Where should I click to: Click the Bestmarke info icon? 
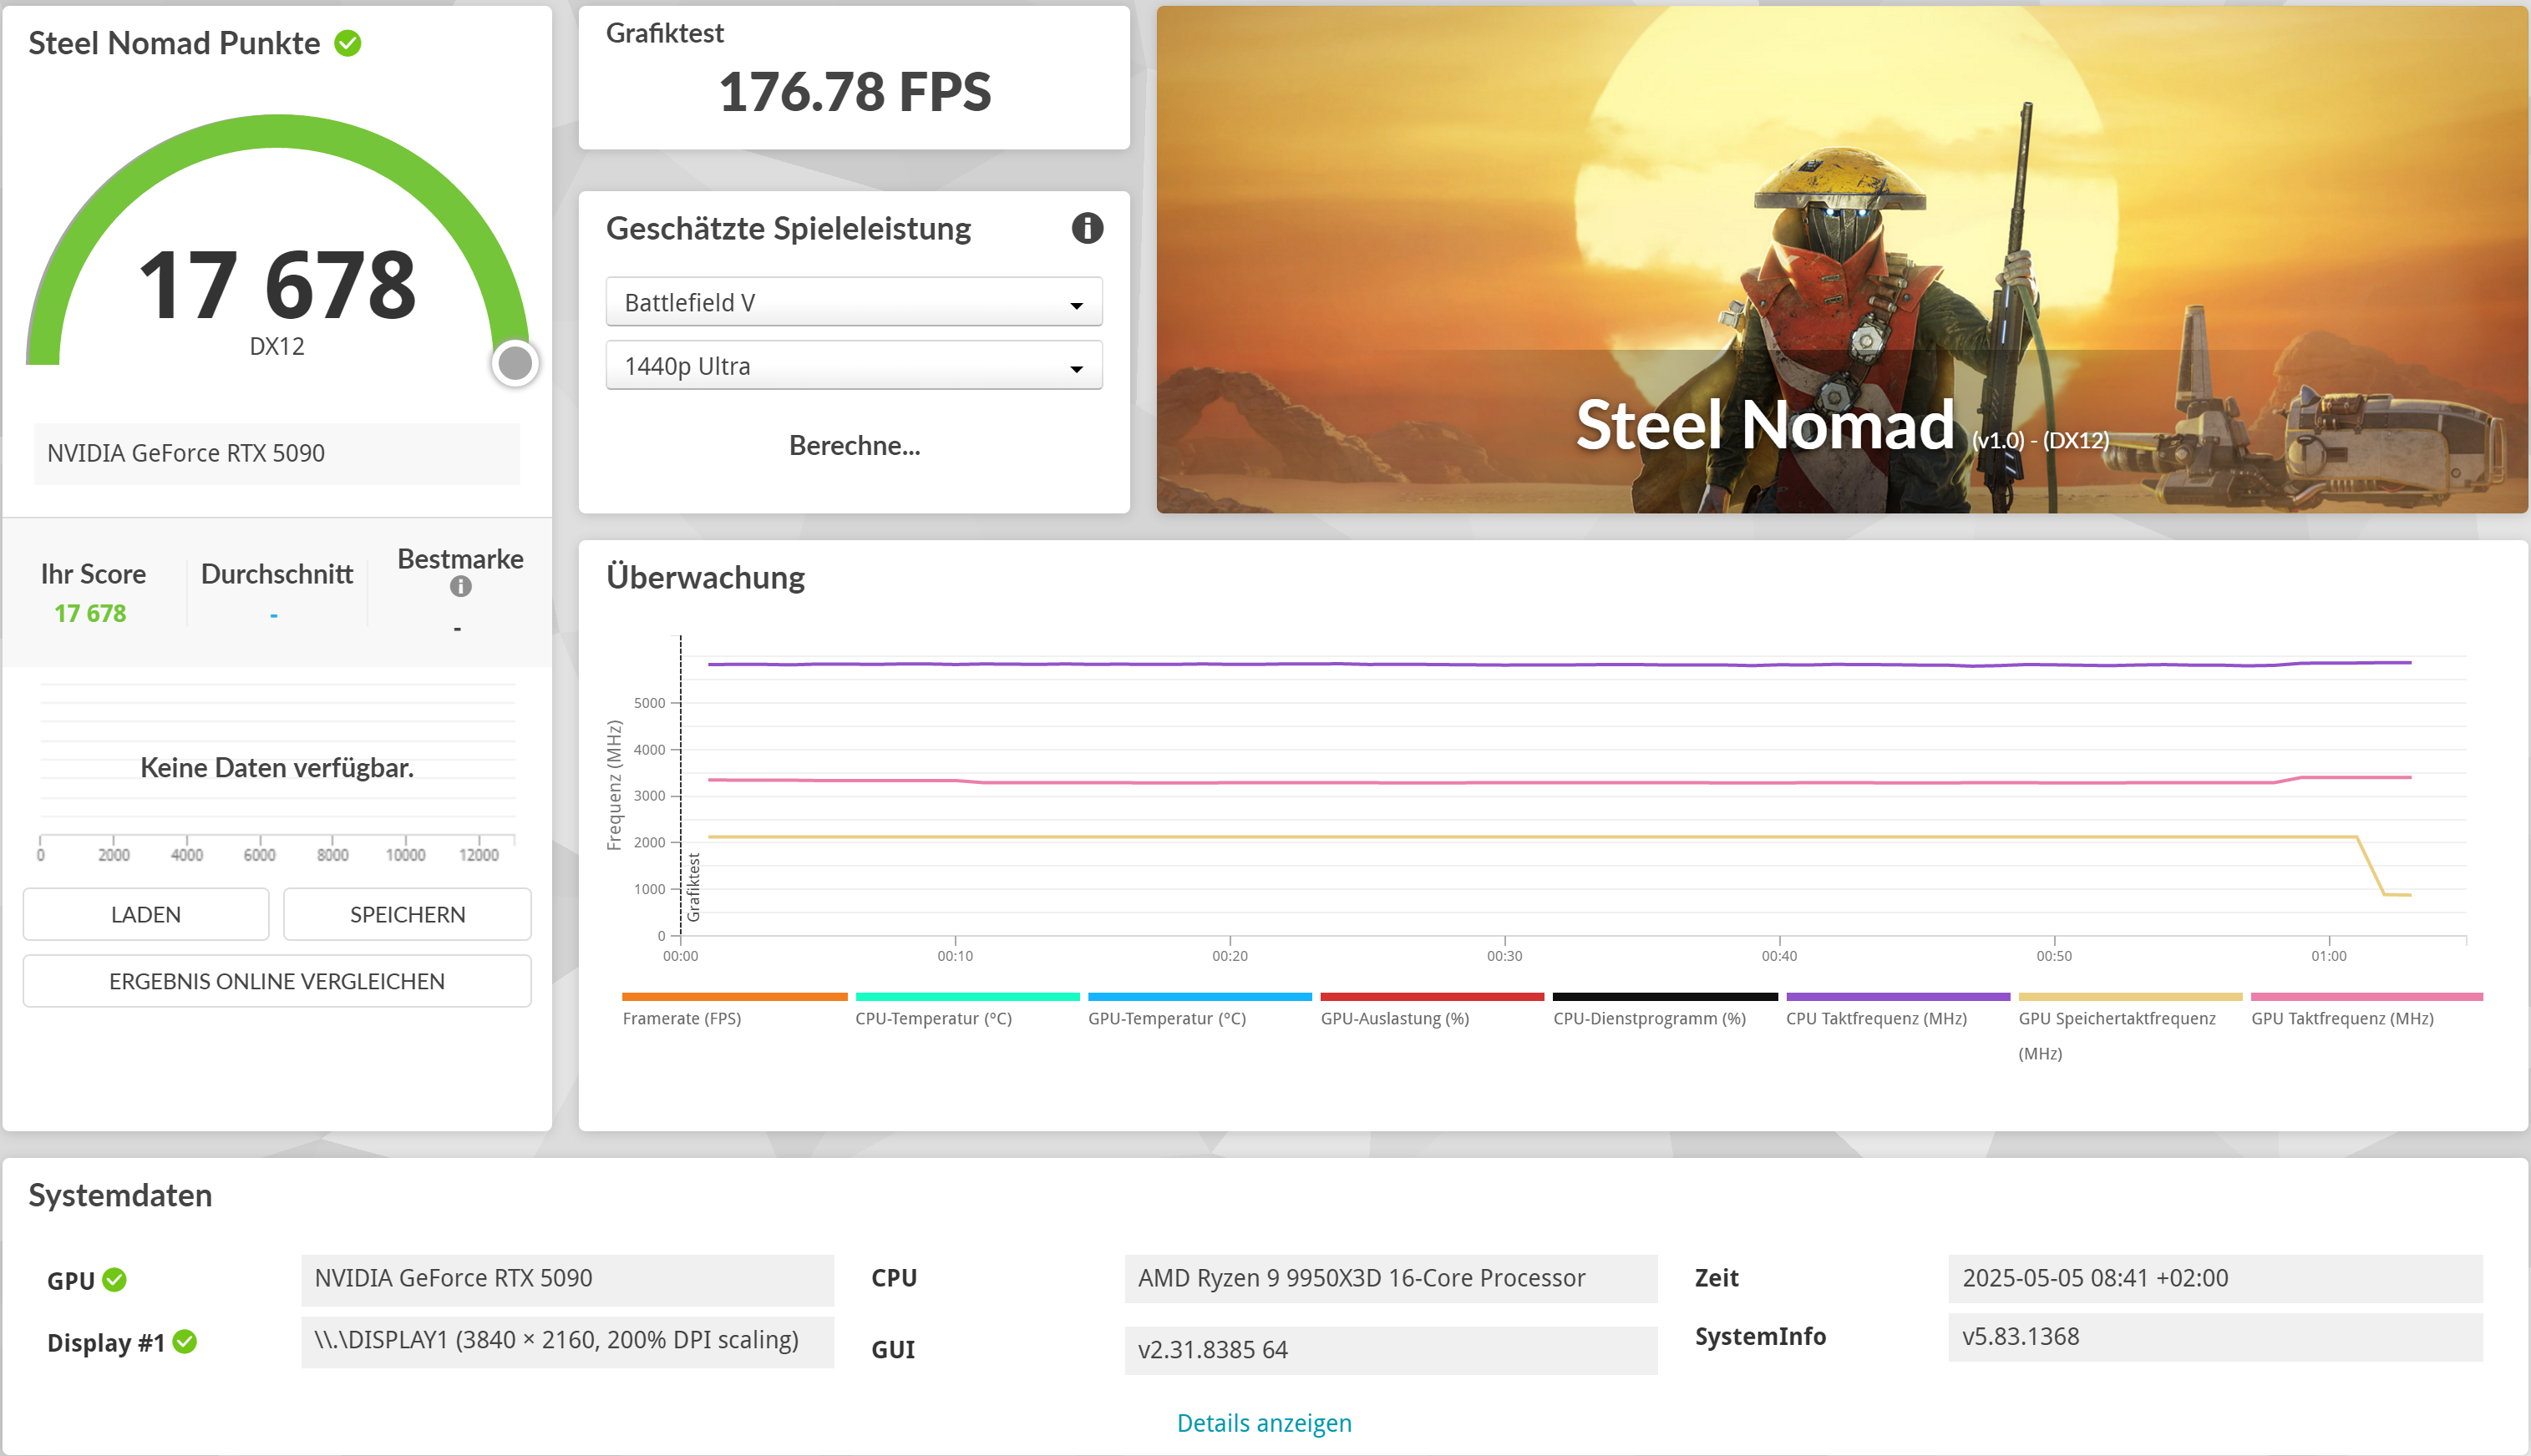click(x=460, y=587)
